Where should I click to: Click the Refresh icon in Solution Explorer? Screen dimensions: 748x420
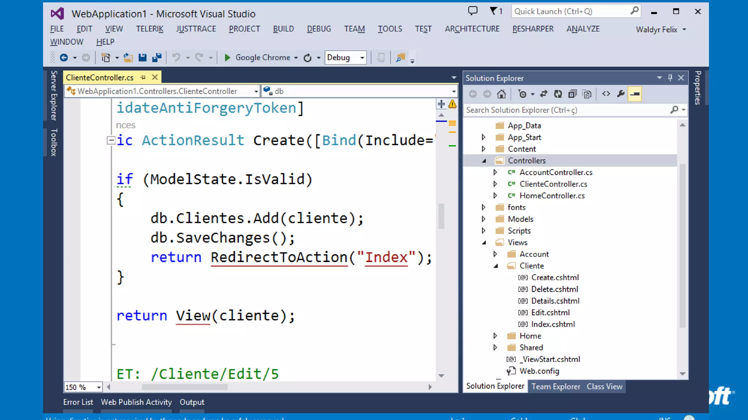558,94
